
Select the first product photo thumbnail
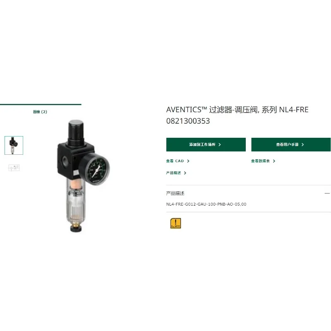coord(14,146)
